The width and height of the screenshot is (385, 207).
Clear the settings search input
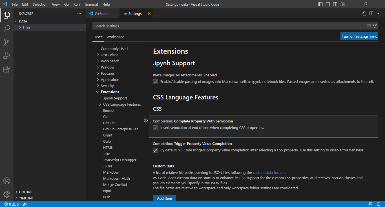tap(369, 26)
